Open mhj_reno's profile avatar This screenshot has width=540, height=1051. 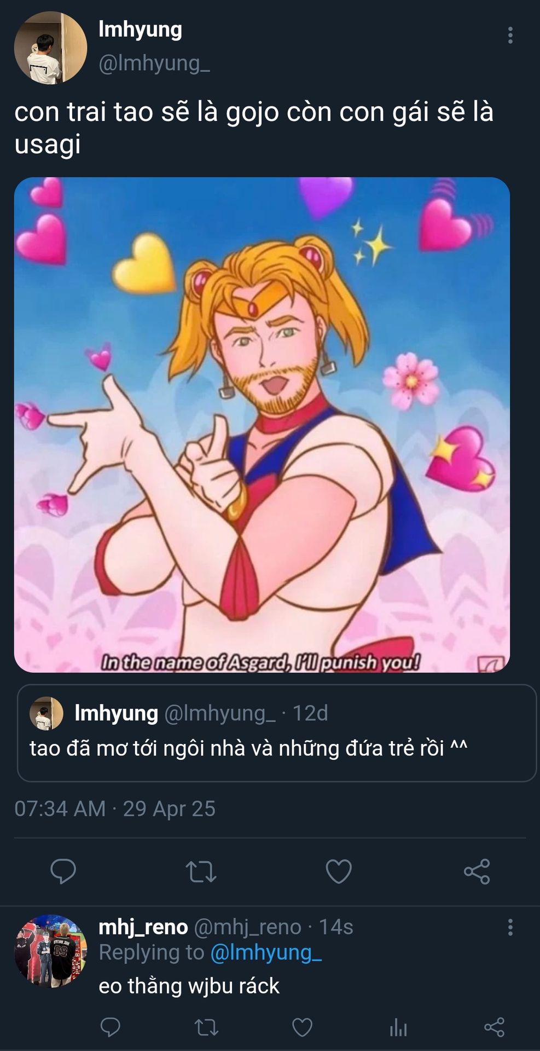pos(50,951)
